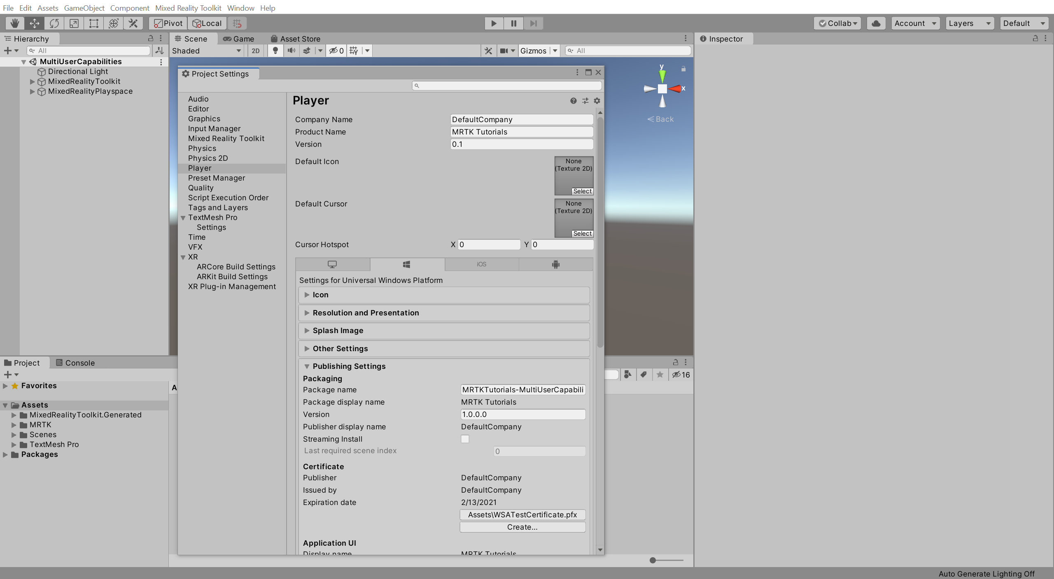Edit the Version field showing 0.1
The image size is (1054, 579).
[521, 144]
